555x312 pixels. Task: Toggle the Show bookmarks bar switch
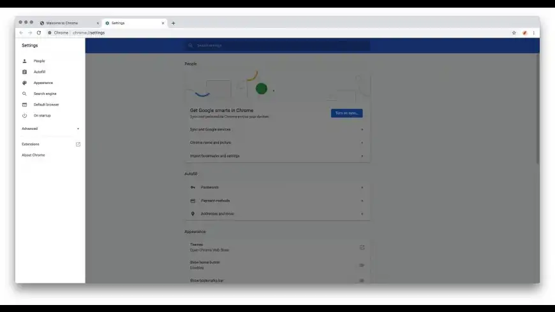pos(362,281)
